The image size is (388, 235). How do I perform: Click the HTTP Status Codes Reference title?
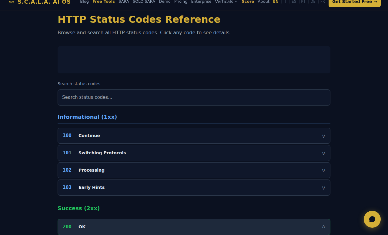(139, 19)
